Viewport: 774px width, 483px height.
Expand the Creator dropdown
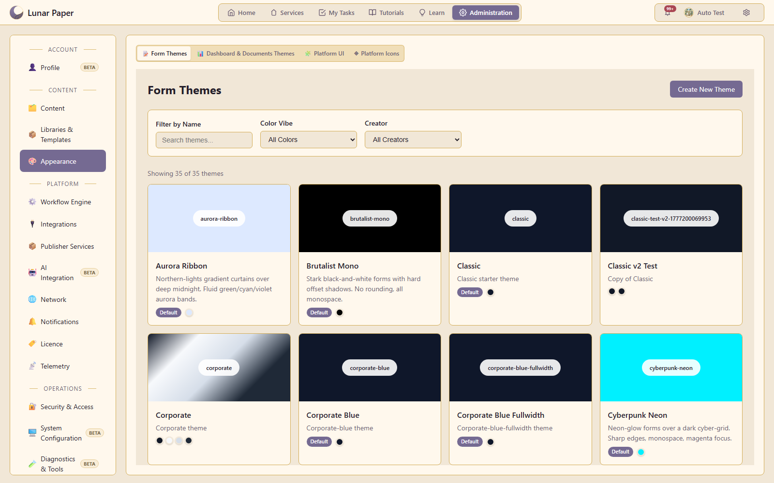pos(413,140)
